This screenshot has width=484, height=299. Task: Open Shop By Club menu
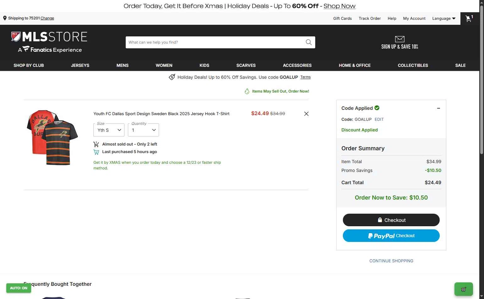[29, 65]
